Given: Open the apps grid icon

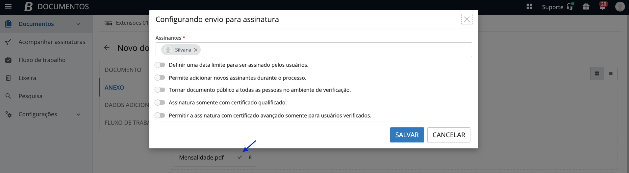Looking at the screenshot, I should (529, 7).
